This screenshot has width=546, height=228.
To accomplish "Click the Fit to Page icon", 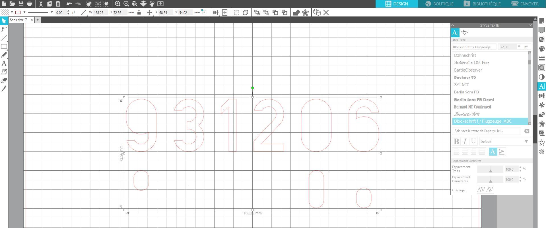I will [160, 4].
